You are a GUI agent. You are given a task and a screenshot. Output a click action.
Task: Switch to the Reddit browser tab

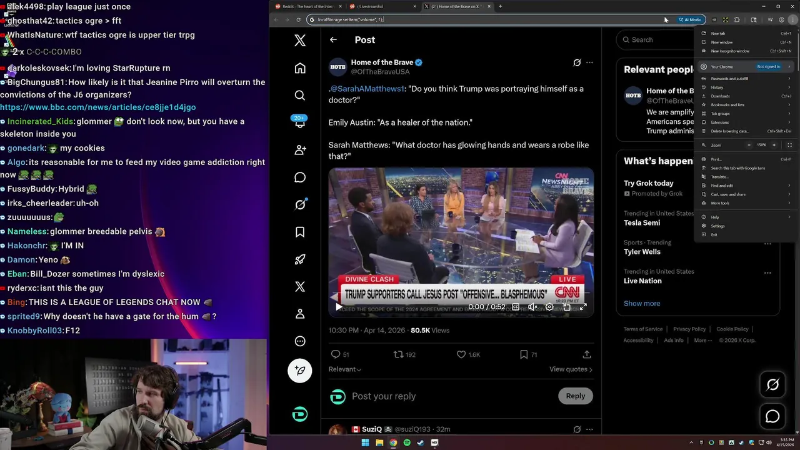[308, 6]
